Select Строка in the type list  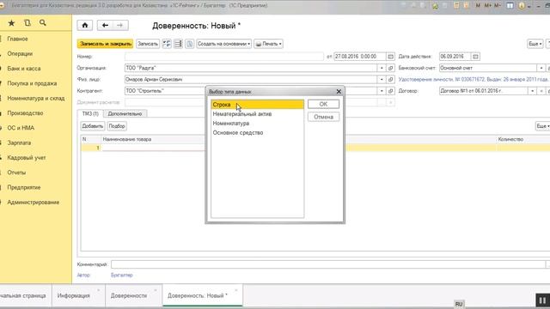[258, 105]
